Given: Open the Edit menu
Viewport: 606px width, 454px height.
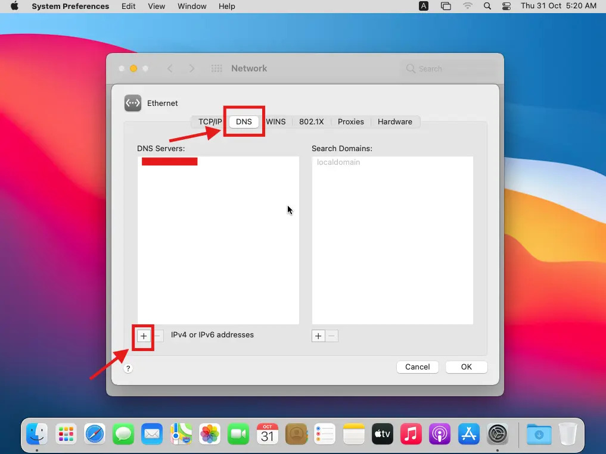Looking at the screenshot, I should [x=128, y=6].
